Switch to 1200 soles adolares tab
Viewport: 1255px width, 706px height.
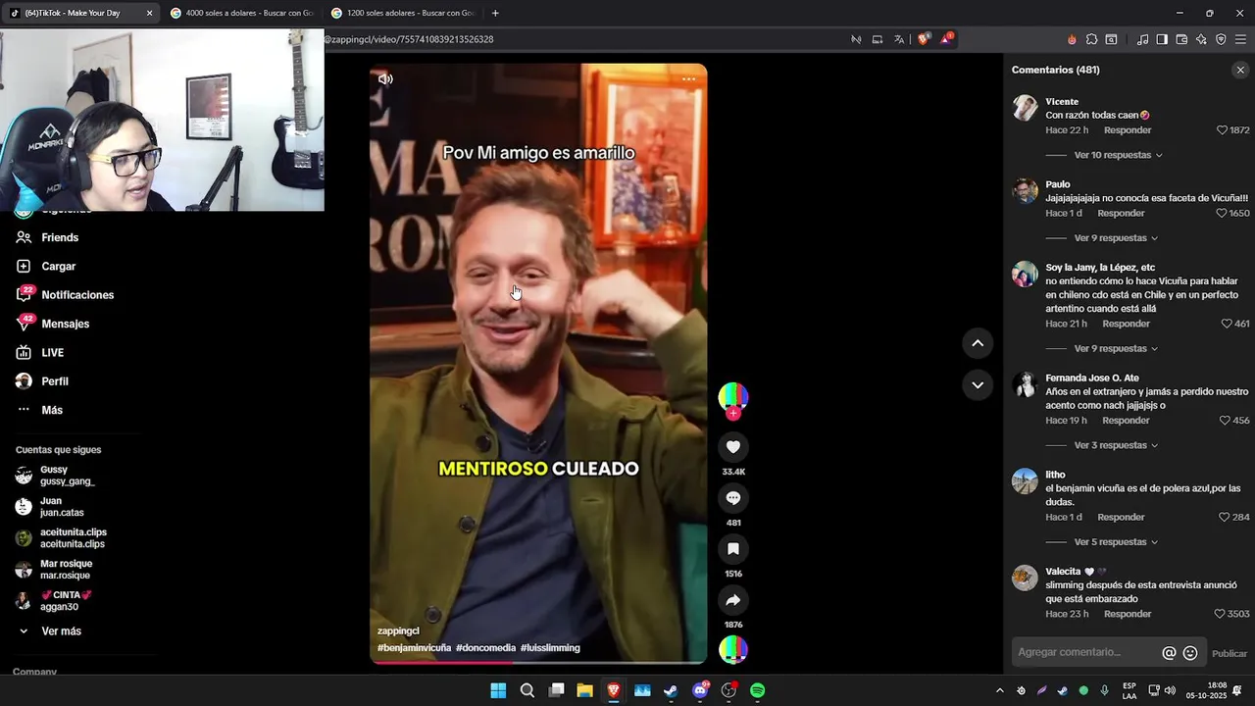(x=402, y=13)
